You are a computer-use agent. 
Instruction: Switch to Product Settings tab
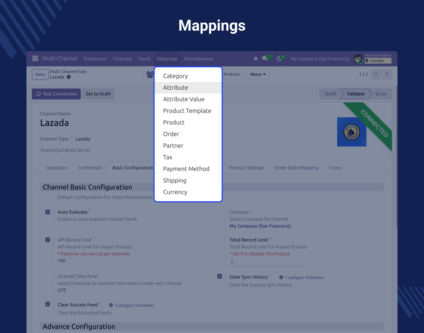tap(246, 168)
